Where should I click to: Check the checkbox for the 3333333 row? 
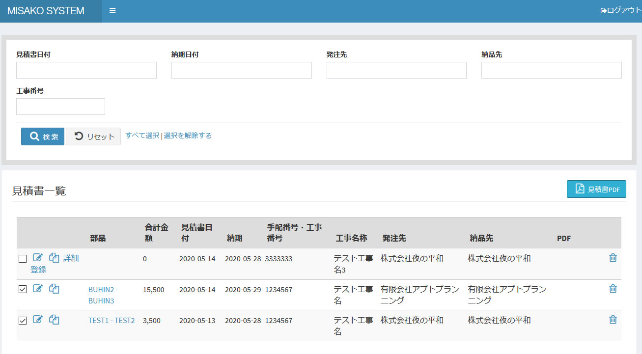coord(22,259)
